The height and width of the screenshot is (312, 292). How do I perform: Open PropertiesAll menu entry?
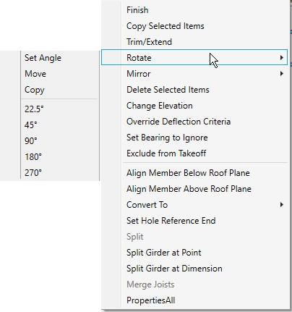coord(151,300)
